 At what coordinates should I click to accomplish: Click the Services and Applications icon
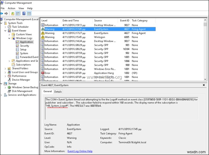click(5, 95)
